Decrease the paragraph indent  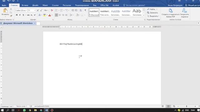click(x=73, y=10)
